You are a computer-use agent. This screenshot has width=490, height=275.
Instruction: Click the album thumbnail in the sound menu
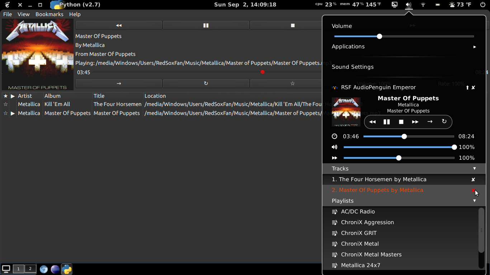tap(346, 112)
